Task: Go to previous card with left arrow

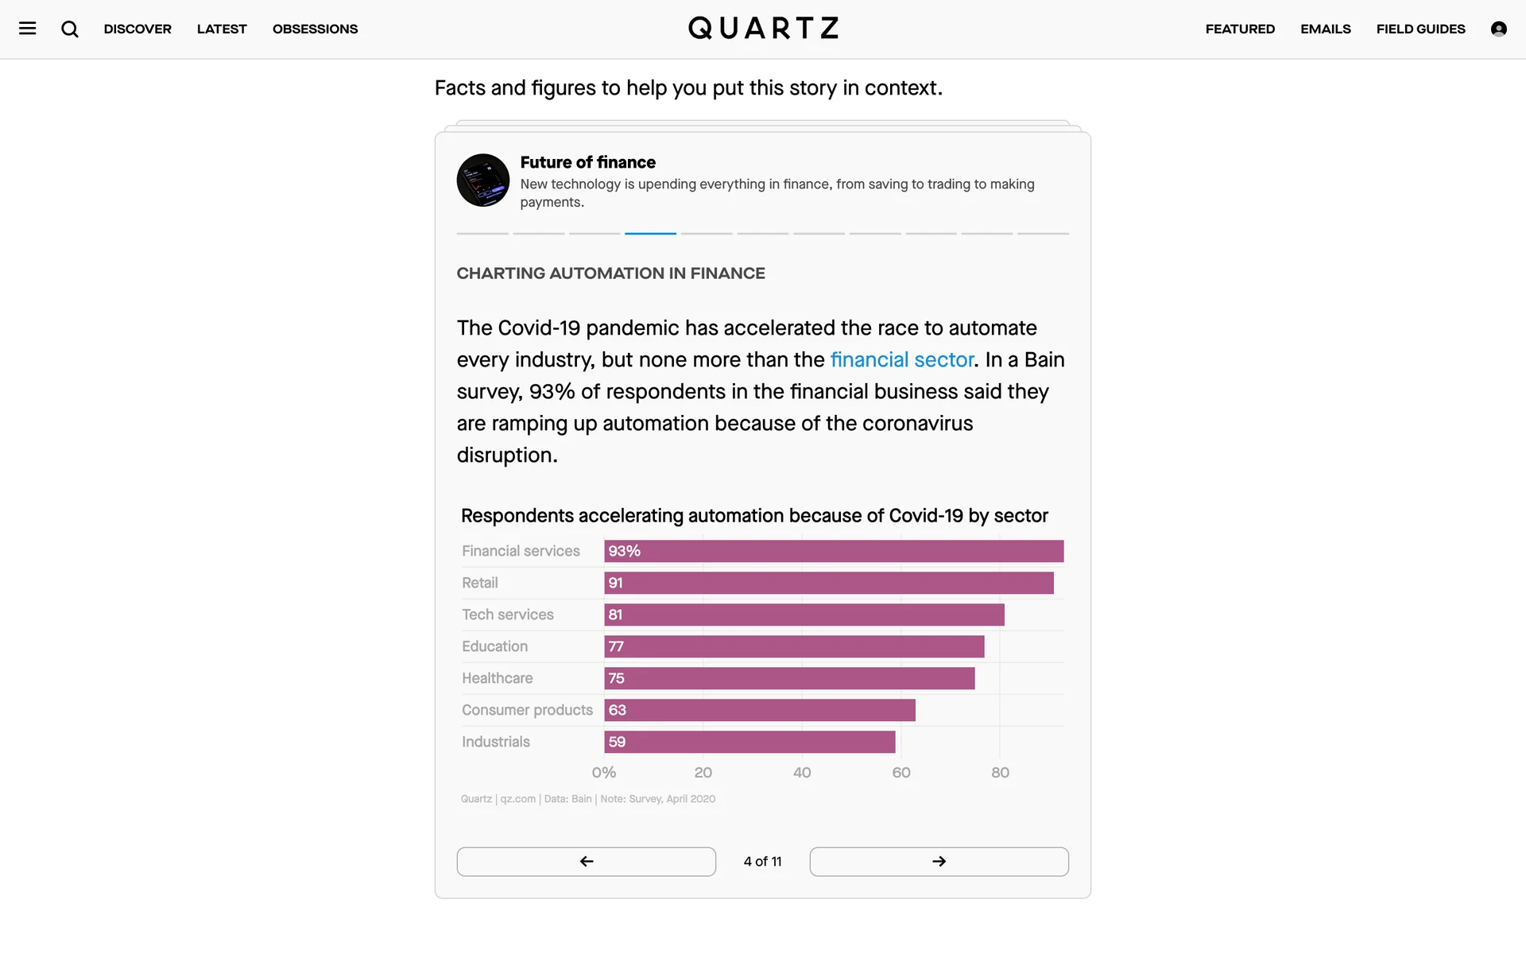Action: click(586, 861)
